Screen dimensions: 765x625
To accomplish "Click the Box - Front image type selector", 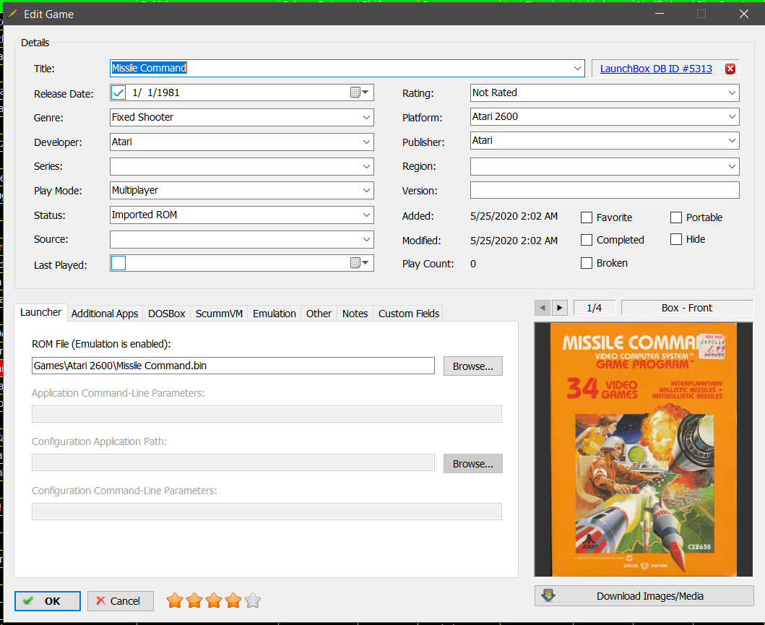I will (x=687, y=308).
